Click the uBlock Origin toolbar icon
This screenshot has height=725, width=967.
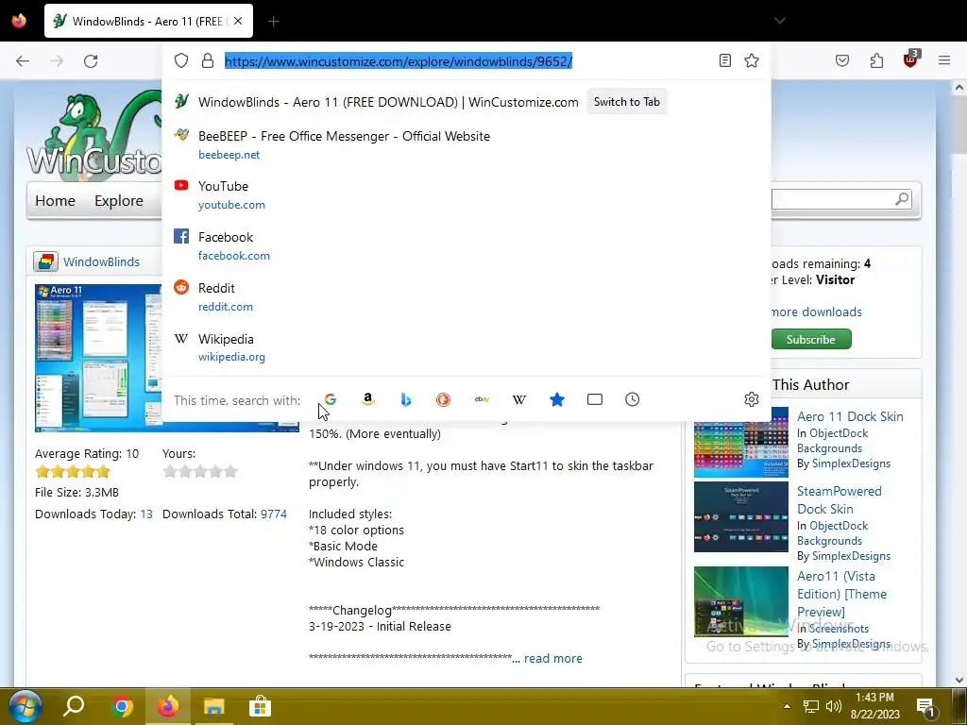point(911,59)
